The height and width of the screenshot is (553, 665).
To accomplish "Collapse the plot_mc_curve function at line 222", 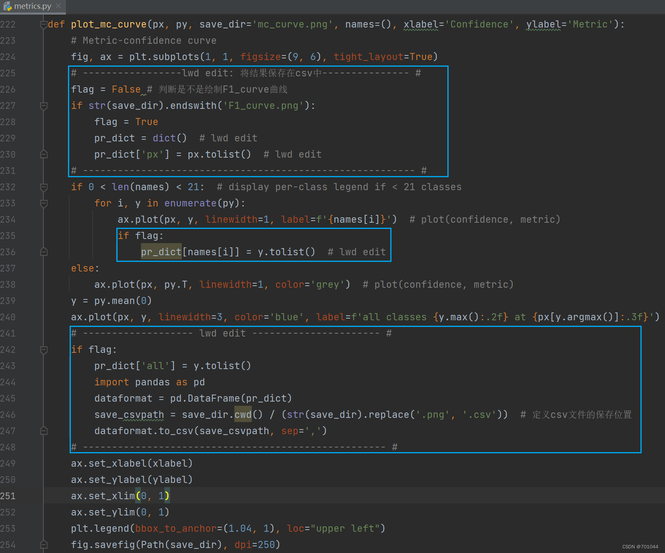I will coord(43,25).
